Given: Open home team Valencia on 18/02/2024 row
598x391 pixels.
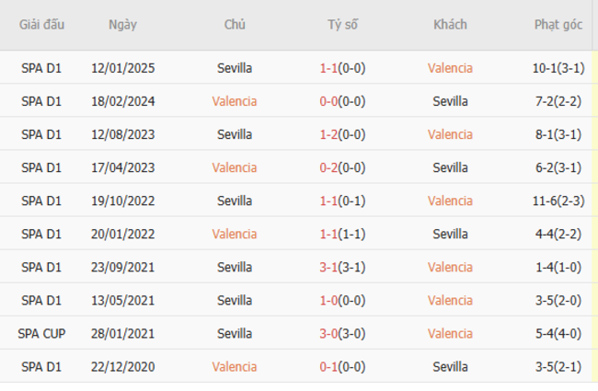Looking at the screenshot, I should pos(235,101).
